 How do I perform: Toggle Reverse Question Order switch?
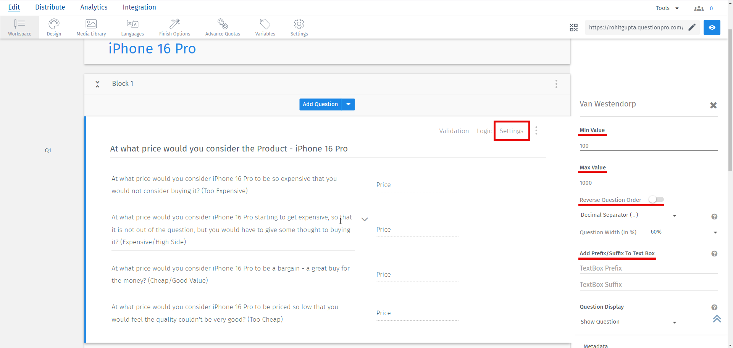coord(656,200)
